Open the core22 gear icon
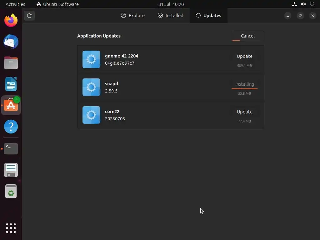This screenshot has width=320, height=240. coord(91,115)
